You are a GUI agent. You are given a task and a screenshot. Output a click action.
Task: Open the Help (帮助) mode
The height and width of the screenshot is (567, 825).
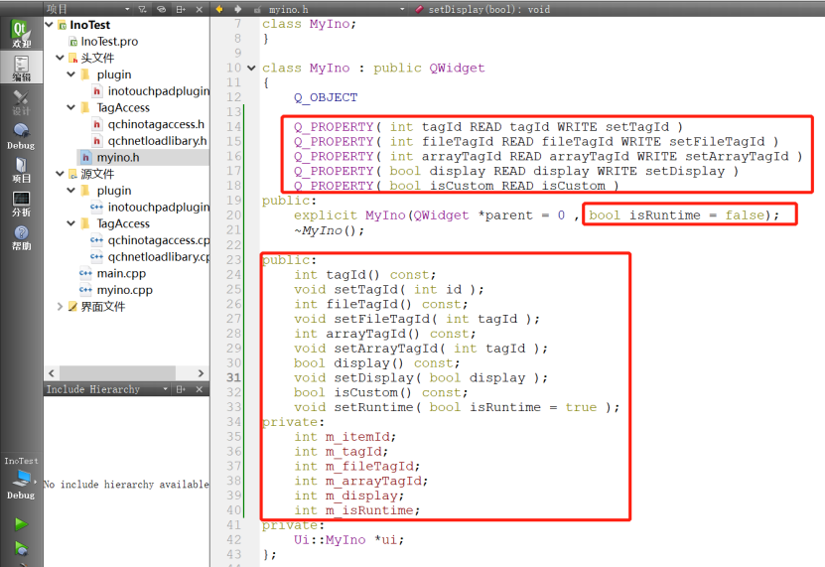[21, 237]
